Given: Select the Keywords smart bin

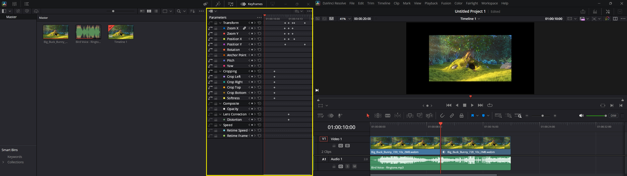Looking at the screenshot, I should 15,157.
